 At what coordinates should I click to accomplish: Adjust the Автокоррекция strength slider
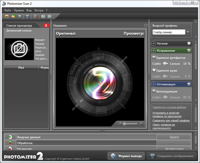point(165,97)
